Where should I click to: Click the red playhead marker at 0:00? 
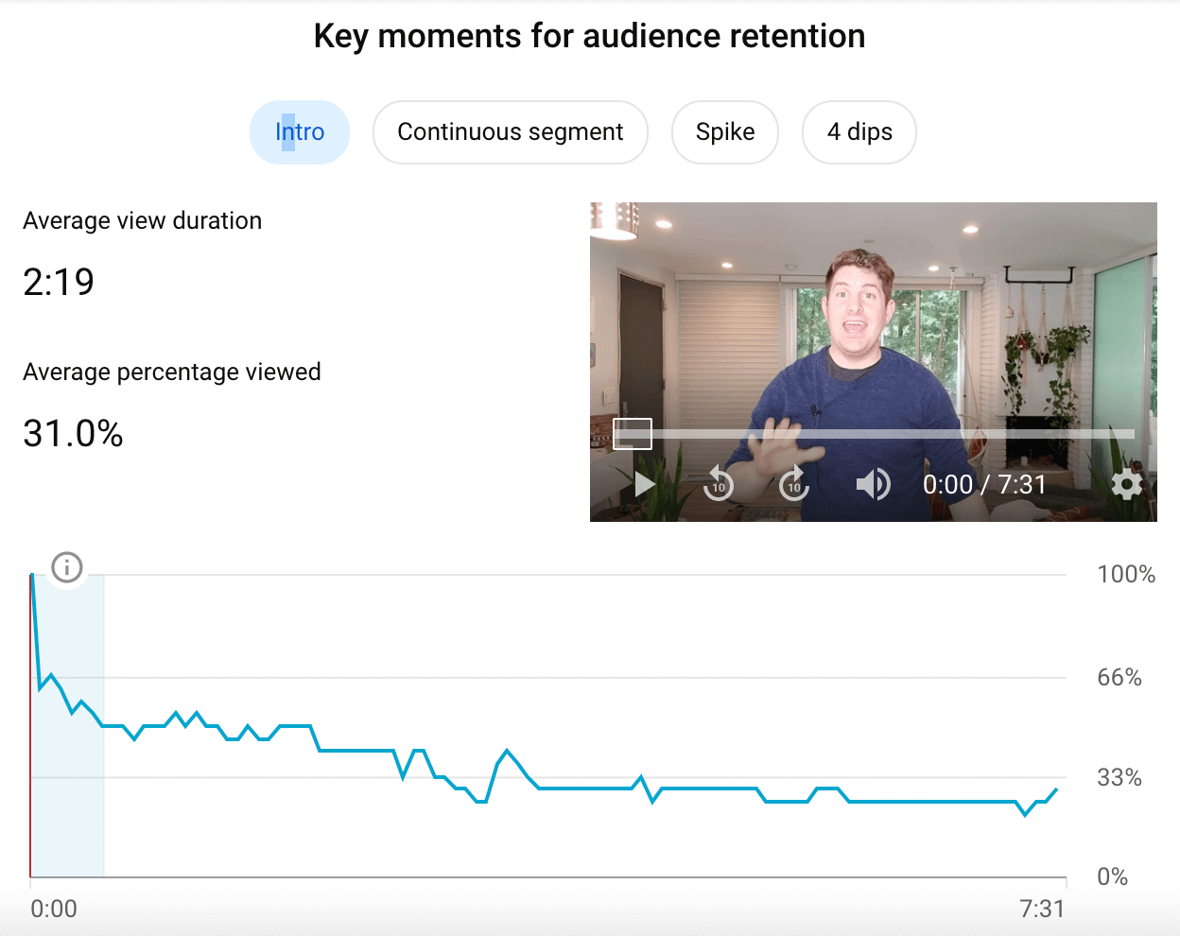coord(31,726)
